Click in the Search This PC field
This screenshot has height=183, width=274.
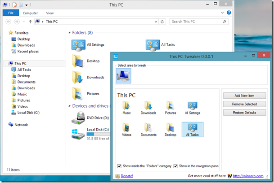tap(199, 22)
